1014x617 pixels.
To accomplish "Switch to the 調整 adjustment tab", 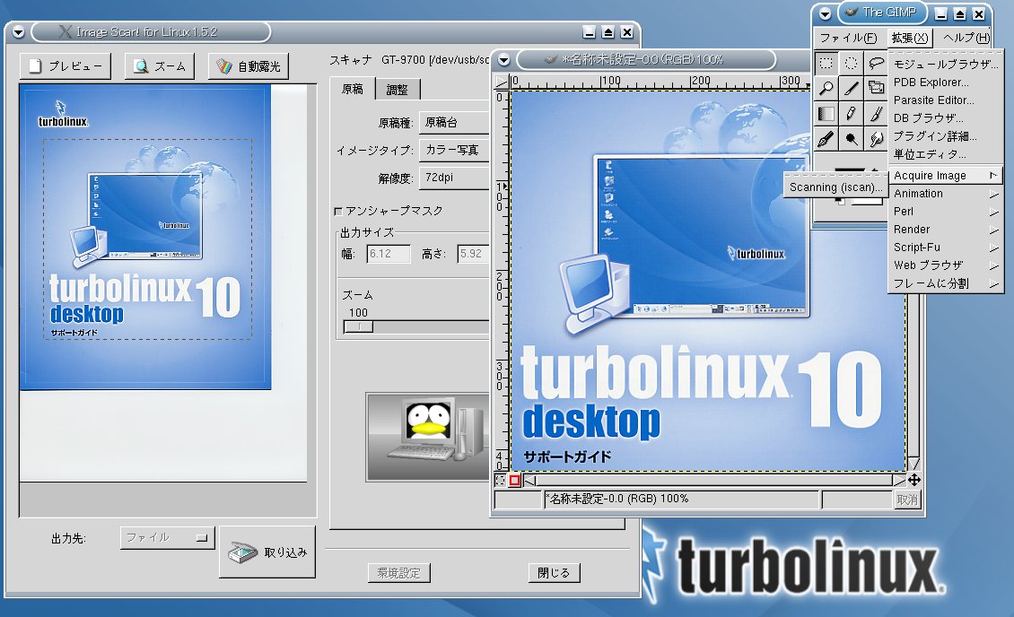I will point(397,90).
